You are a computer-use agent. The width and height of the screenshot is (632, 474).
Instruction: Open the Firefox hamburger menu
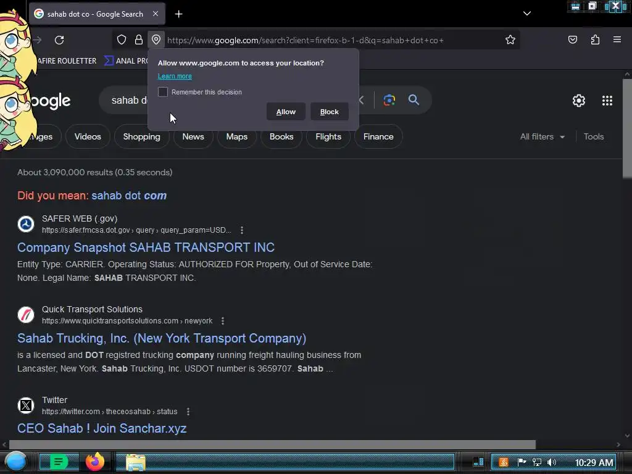click(x=617, y=39)
